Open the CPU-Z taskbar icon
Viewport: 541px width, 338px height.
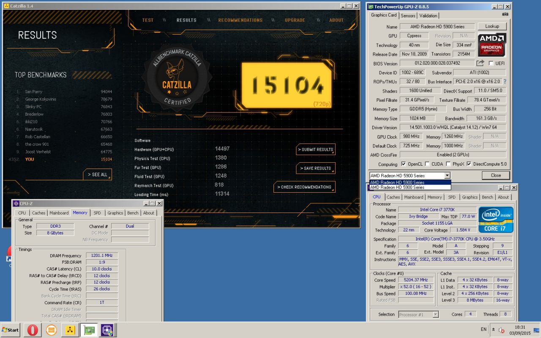[x=107, y=330]
